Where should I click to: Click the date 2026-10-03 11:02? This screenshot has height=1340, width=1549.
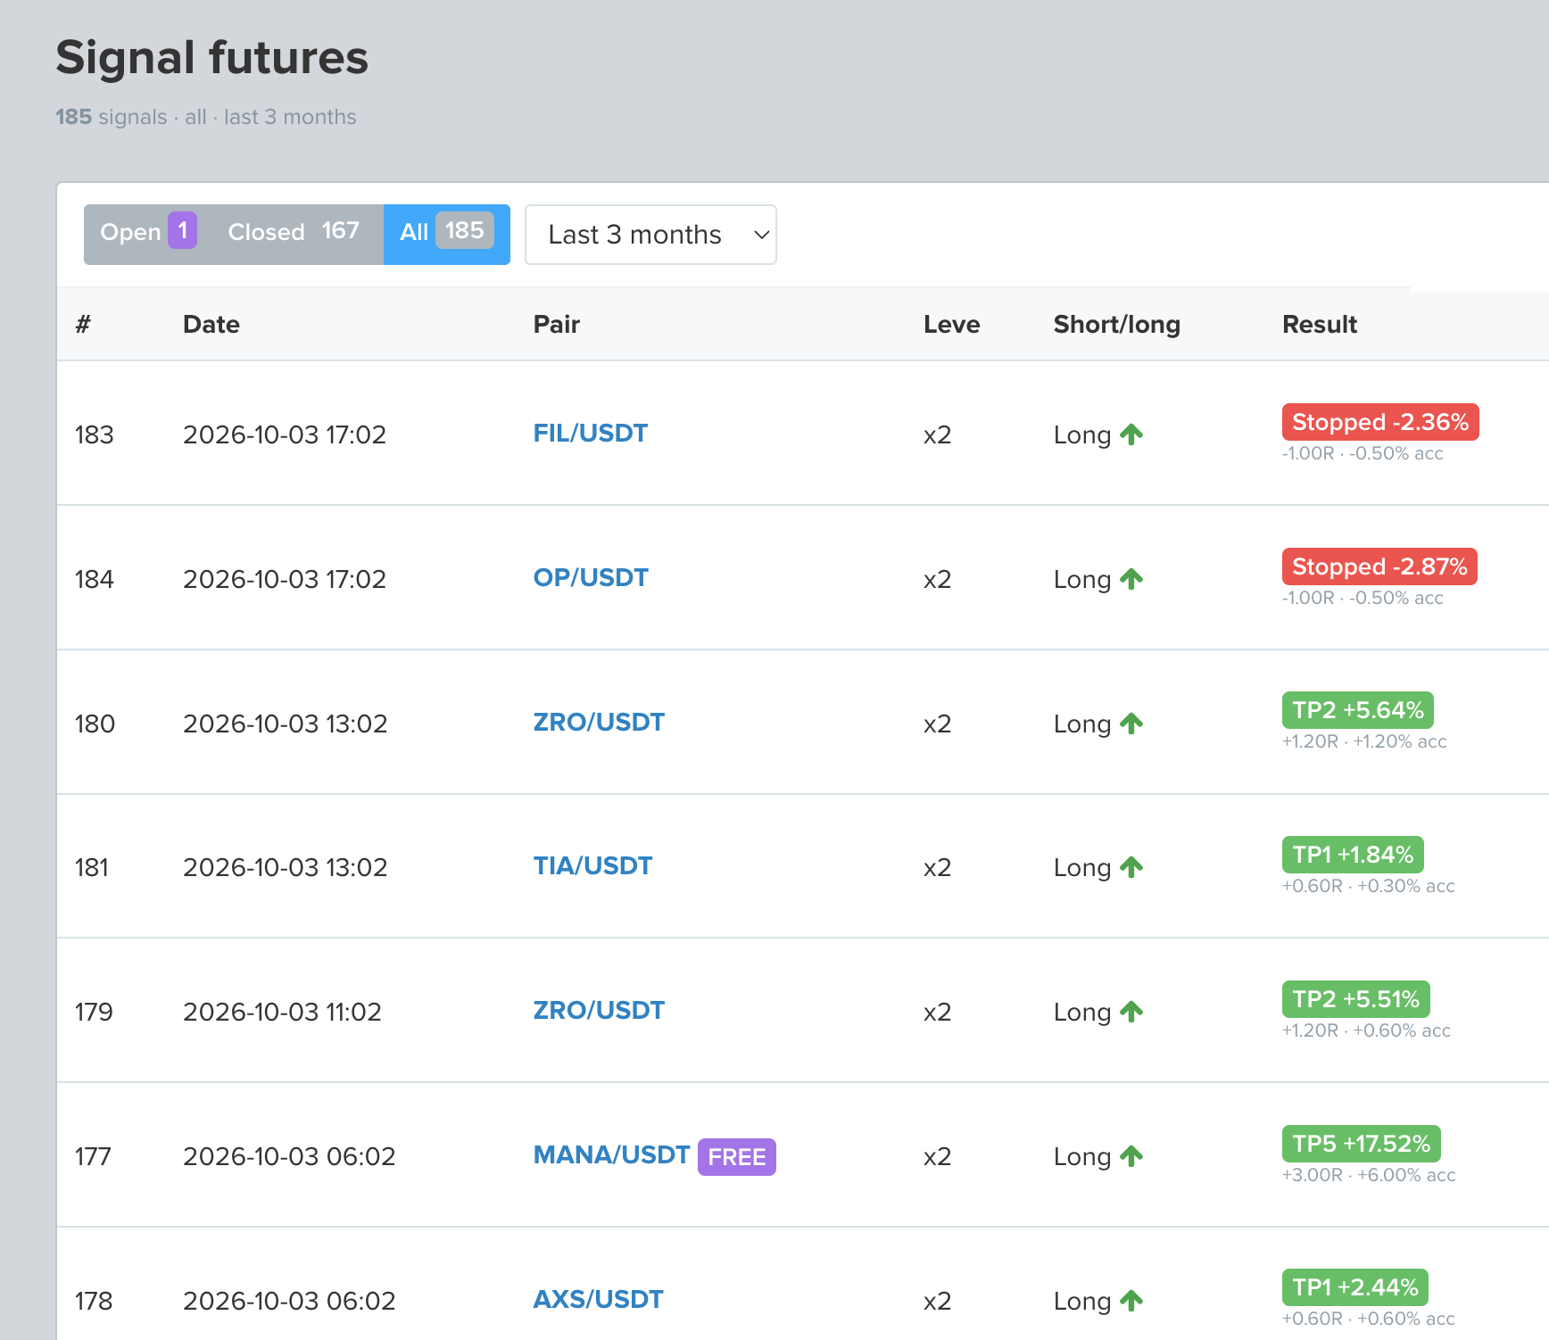coord(282,1012)
